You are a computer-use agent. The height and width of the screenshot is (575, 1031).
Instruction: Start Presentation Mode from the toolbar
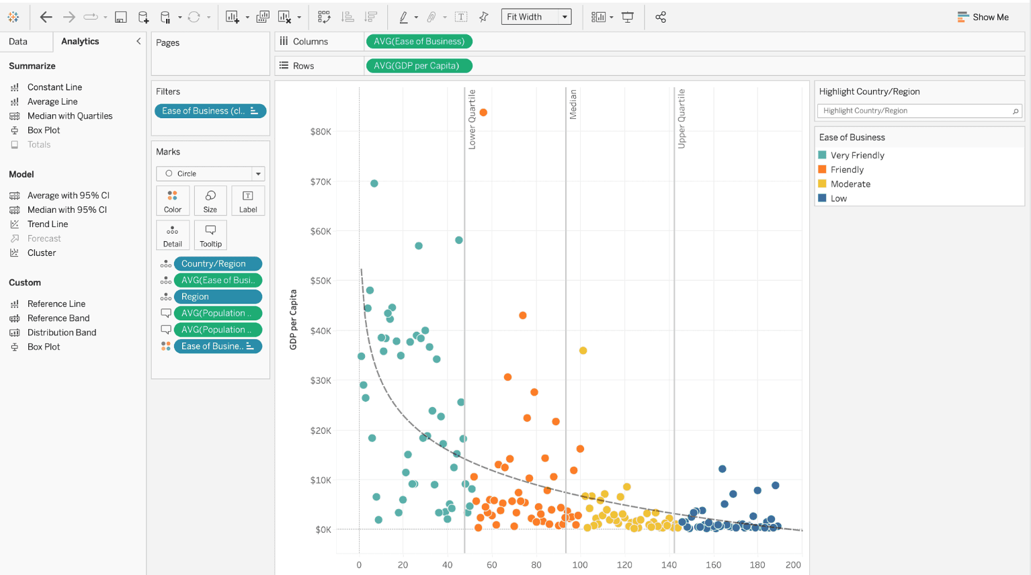point(628,17)
